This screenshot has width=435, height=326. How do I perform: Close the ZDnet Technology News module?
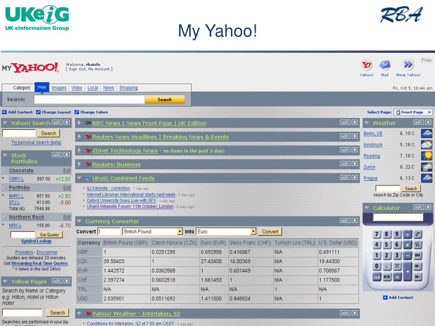pos(355,150)
